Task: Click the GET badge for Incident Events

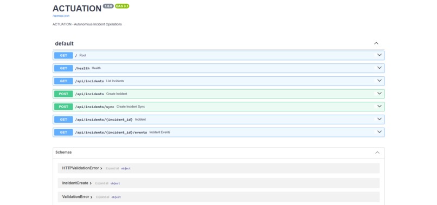Action: [63, 132]
